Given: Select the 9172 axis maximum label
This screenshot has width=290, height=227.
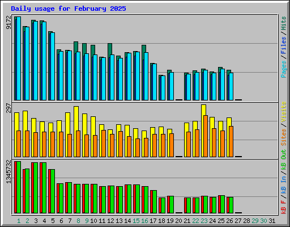Looking at the screenshot, I should click(8, 22).
